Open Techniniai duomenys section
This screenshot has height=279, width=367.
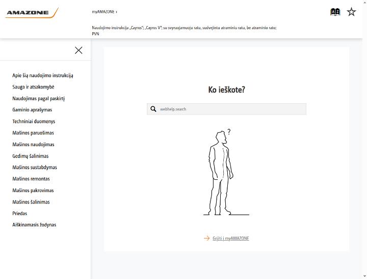tap(34, 121)
